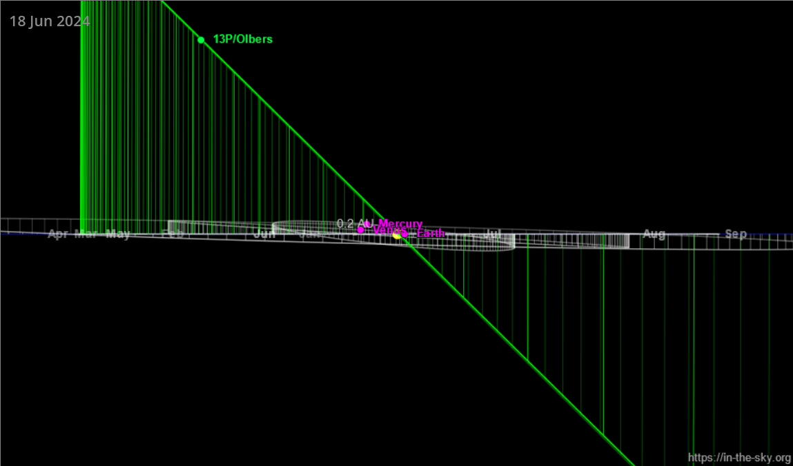This screenshot has height=466, width=793.
Task: Select the 13P/Olbers text label
Action: pyautogui.click(x=243, y=39)
